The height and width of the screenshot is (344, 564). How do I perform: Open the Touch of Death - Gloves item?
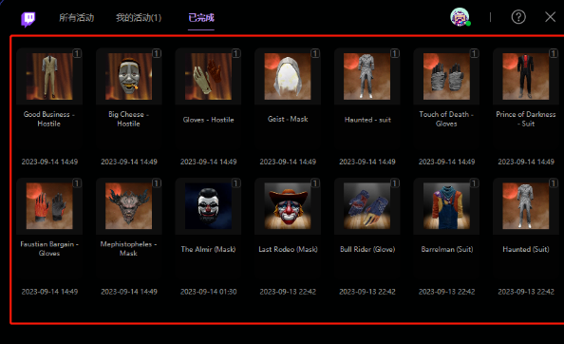446,76
